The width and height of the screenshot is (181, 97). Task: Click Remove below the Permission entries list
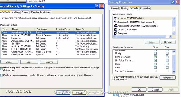[x=49, y=62]
